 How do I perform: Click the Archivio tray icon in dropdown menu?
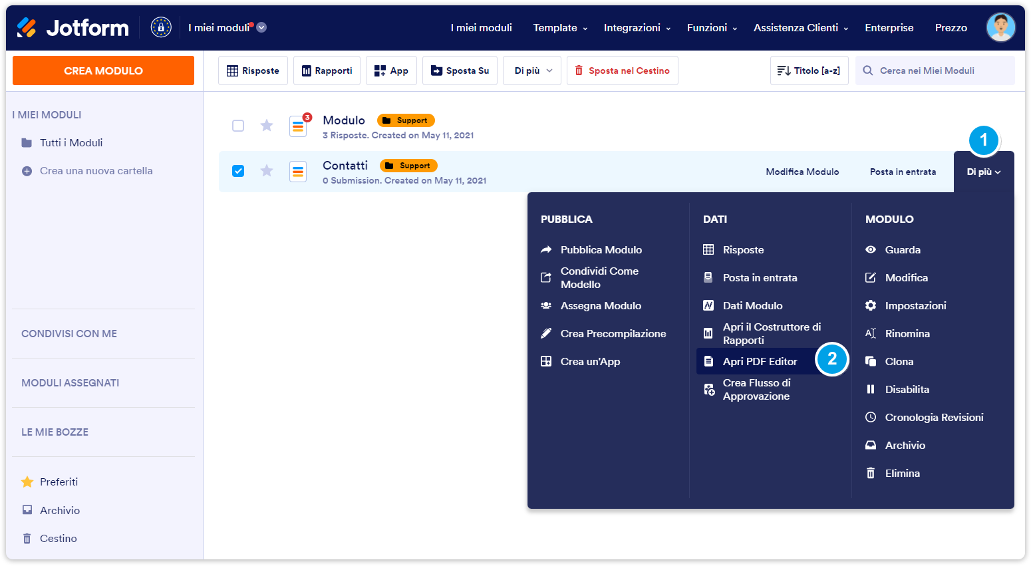point(871,446)
